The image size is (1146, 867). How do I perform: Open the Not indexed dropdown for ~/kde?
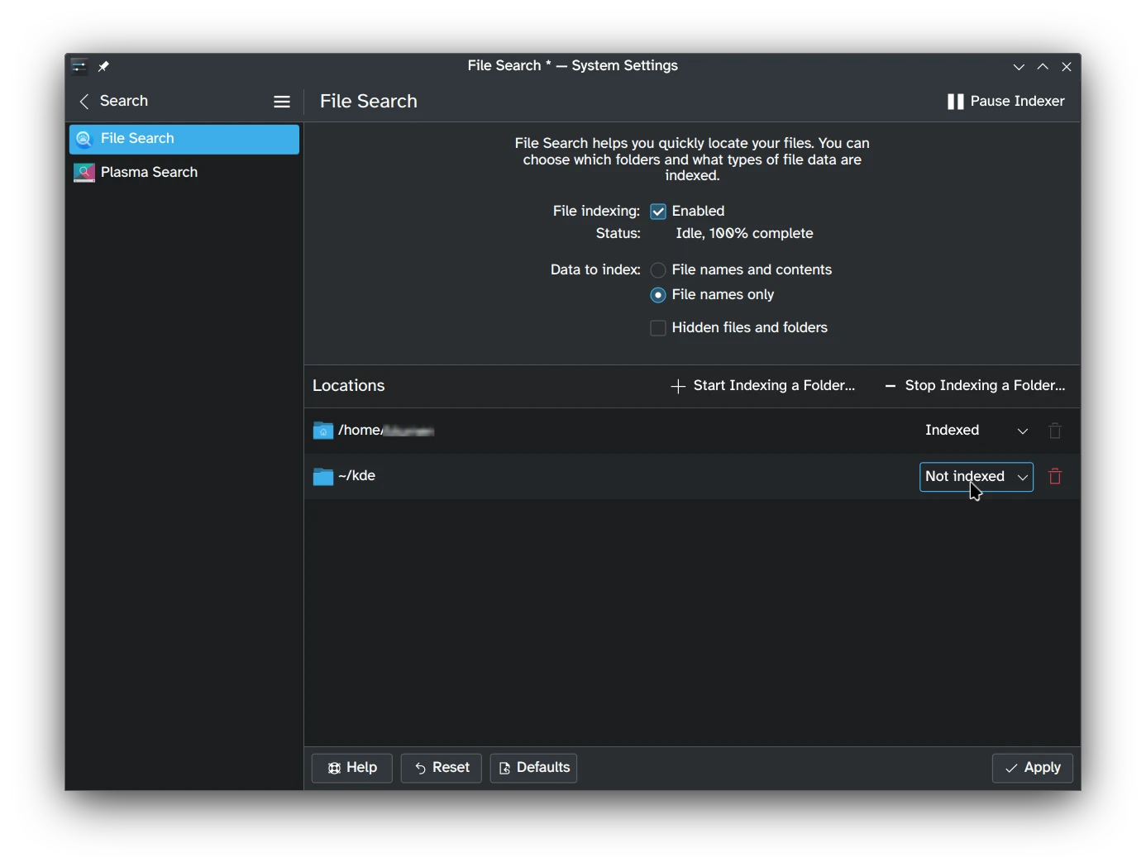(976, 477)
